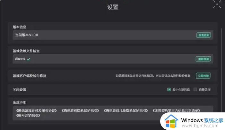This screenshot has height=130, width=225.
Task: Open 《无畏契约第三方信息共享清单》 link
Action: pyautogui.click(x=176, y=111)
